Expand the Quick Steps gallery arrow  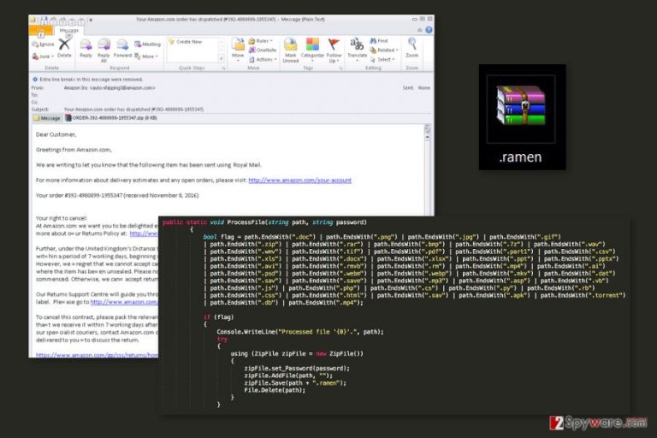pos(222,58)
